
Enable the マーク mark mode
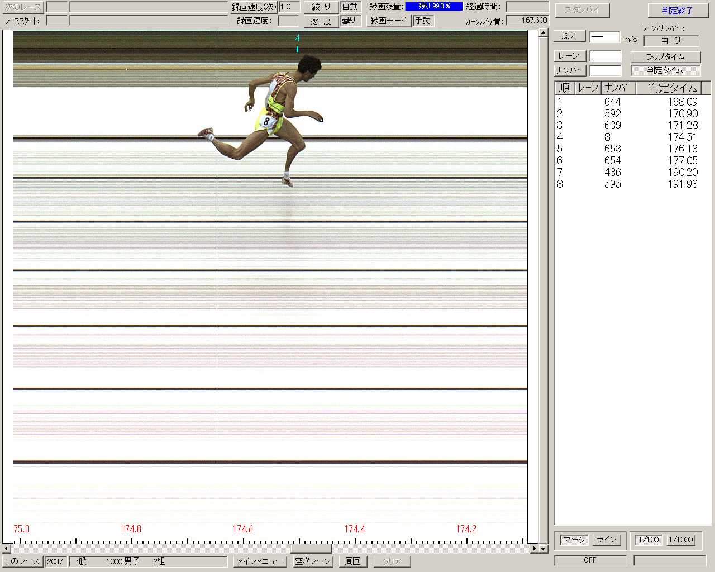click(x=574, y=540)
